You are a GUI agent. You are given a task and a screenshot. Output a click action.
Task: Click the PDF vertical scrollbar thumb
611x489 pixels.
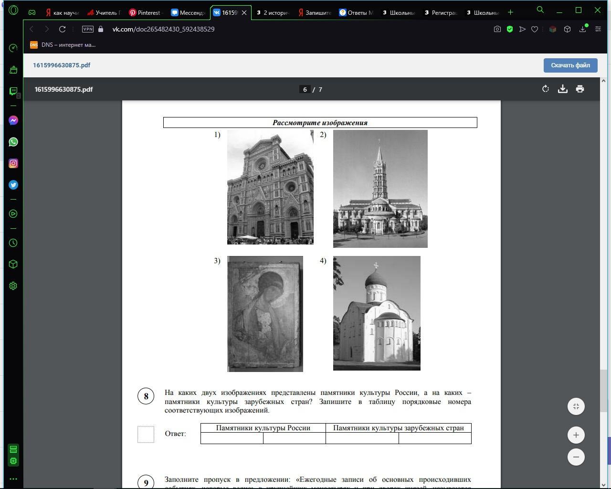(x=603, y=390)
